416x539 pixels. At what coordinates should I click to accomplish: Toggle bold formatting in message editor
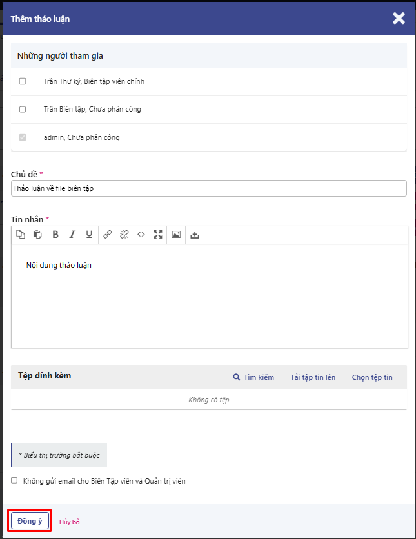pyautogui.click(x=55, y=235)
